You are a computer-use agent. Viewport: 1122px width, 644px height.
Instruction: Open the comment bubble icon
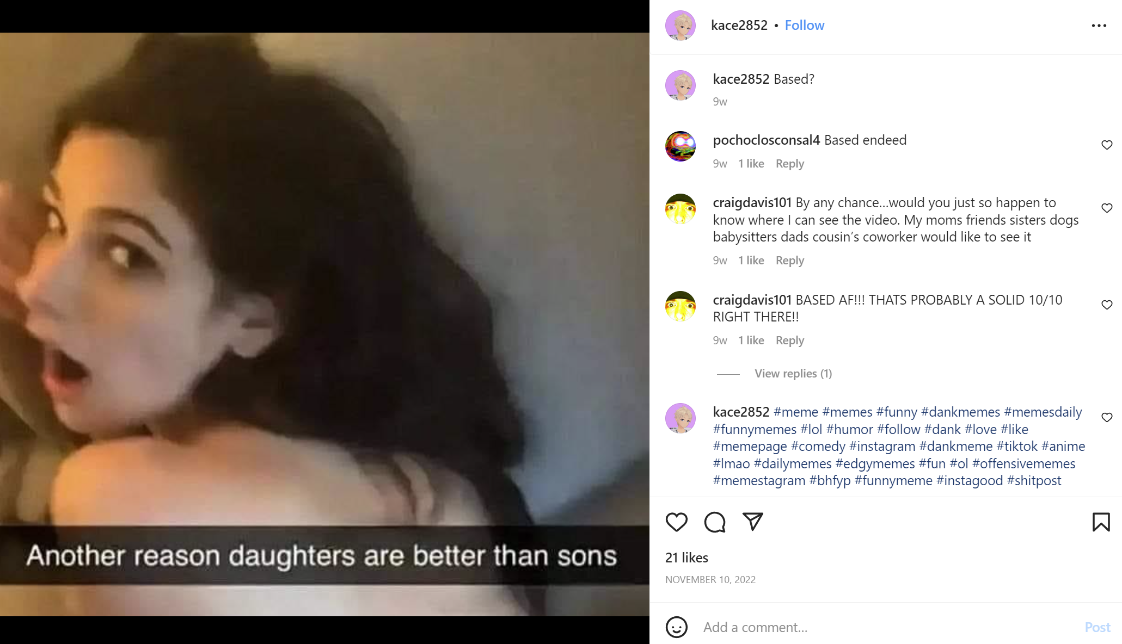[715, 522]
